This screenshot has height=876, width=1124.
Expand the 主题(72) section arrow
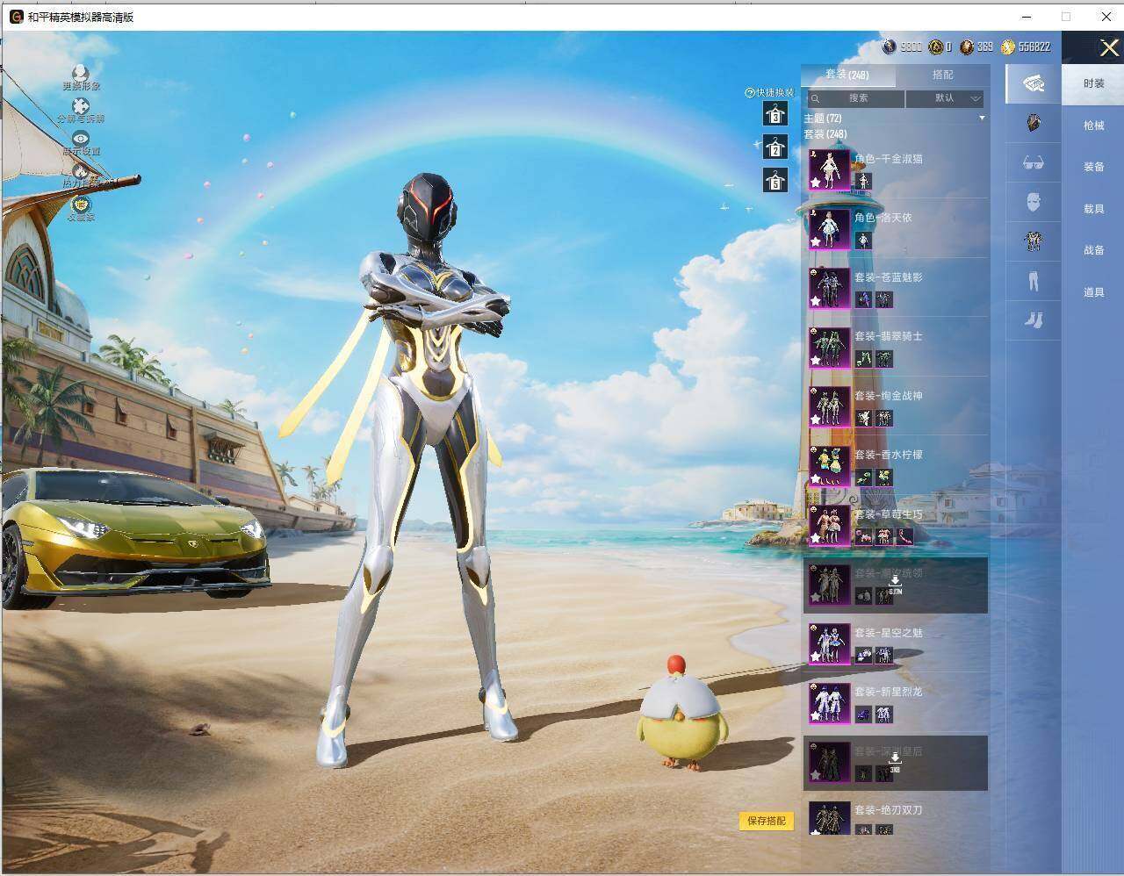coord(982,118)
